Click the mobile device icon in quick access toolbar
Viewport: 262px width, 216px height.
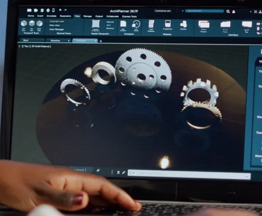point(54,10)
